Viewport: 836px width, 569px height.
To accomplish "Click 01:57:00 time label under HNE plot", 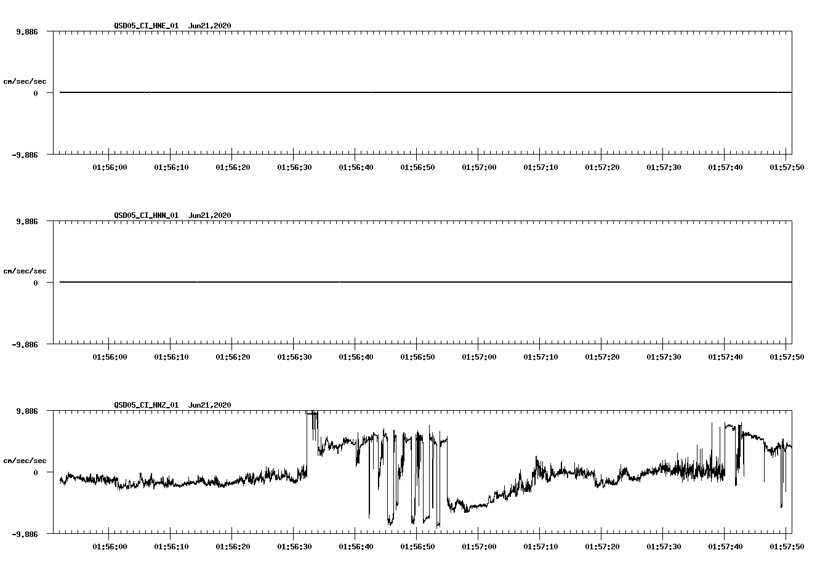I will [479, 167].
